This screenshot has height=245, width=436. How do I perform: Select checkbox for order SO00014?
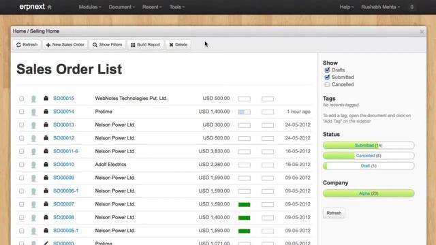21,112
